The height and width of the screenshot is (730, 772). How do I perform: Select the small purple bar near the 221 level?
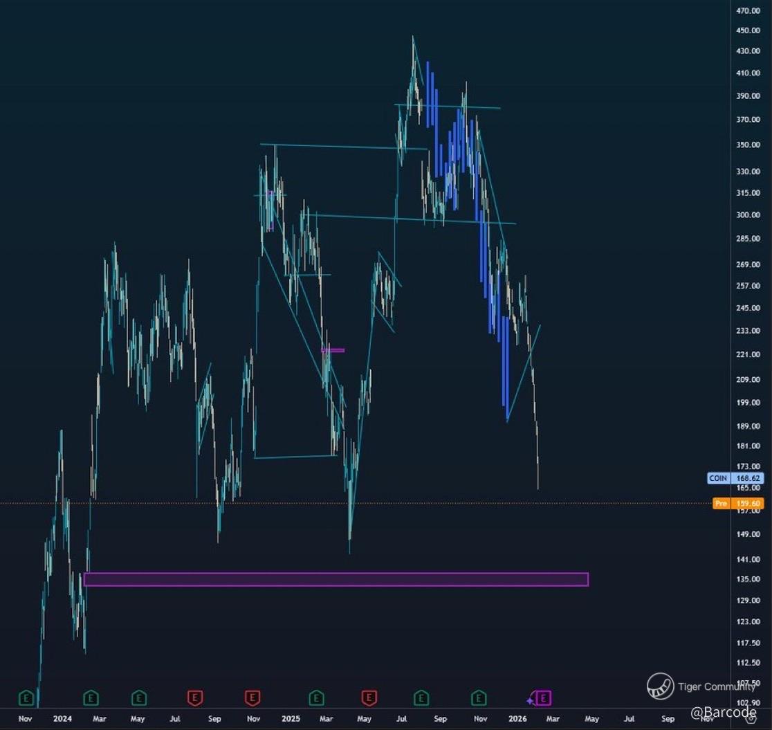click(x=333, y=350)
